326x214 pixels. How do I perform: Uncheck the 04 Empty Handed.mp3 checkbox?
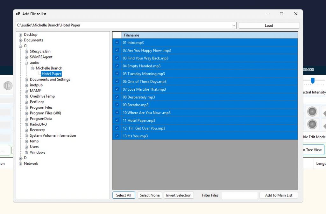tap(117, 66)
